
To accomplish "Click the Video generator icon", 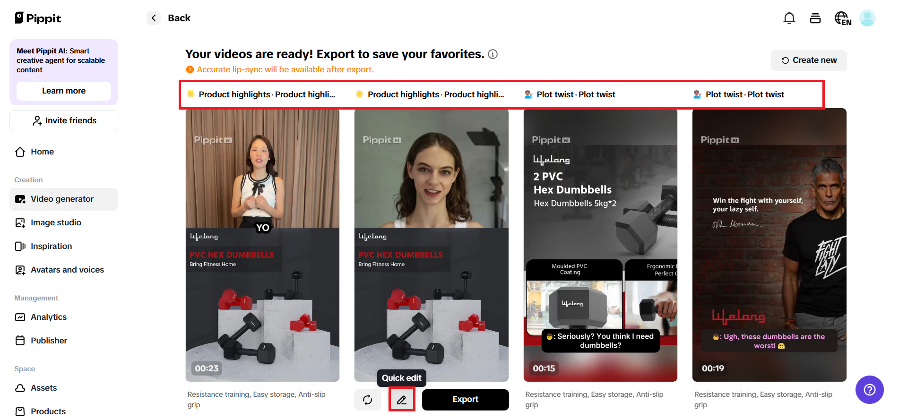I will pos(20,199).
